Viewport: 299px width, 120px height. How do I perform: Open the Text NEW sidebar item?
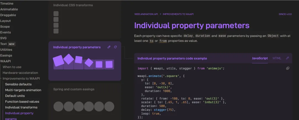point(8,44)
